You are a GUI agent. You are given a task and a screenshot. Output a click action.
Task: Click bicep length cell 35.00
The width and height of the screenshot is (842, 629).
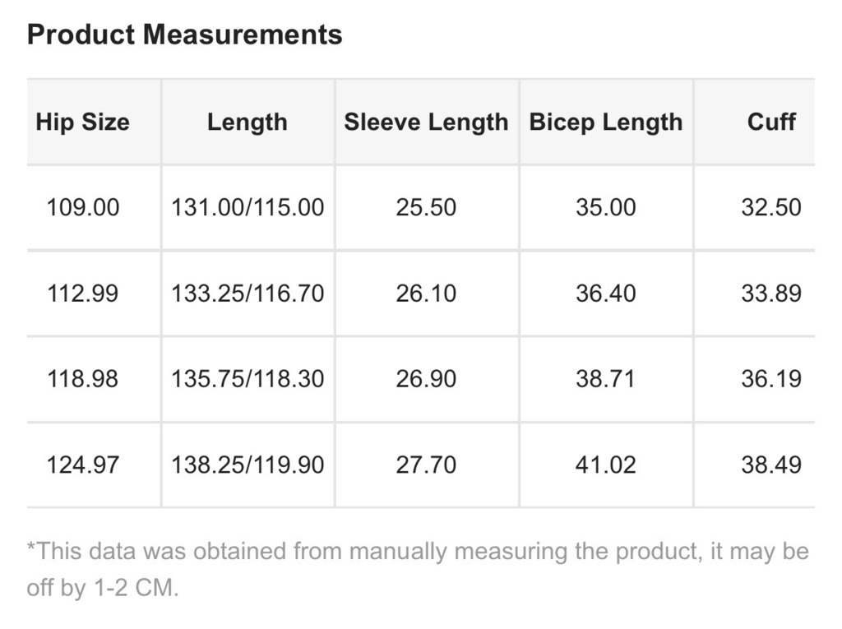(606, 207)
